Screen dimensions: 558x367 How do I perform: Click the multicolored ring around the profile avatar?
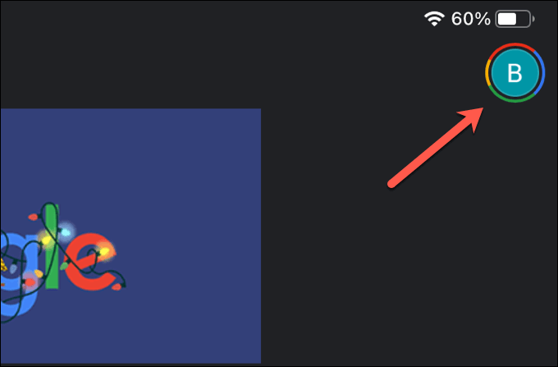pyautogui.click(x=515, y=45)
